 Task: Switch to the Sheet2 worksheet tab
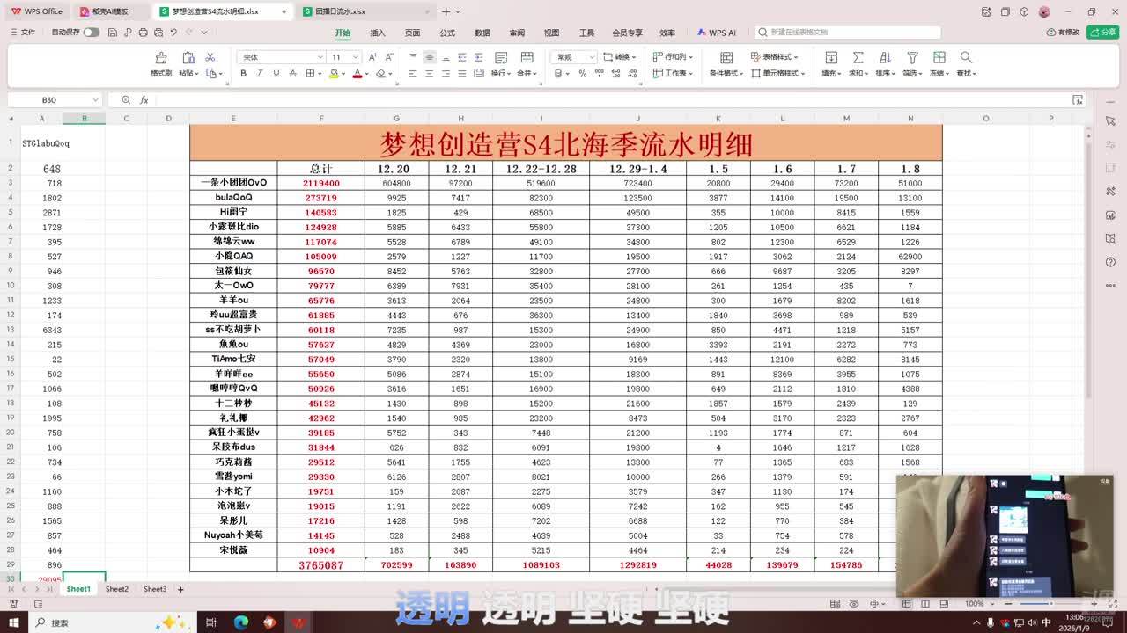point(117,589)
